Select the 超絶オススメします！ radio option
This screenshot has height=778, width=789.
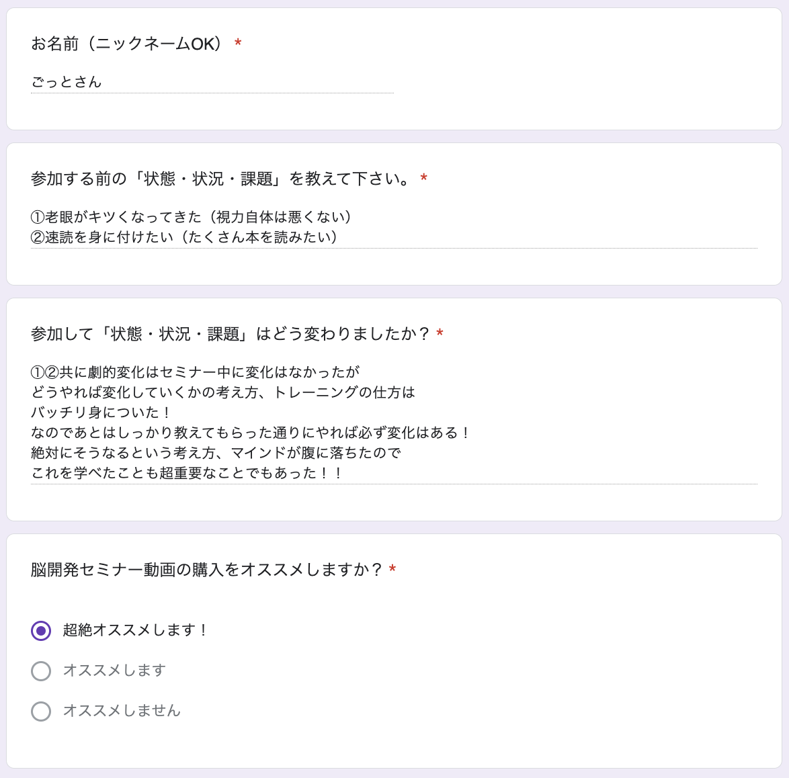(41, 631)
